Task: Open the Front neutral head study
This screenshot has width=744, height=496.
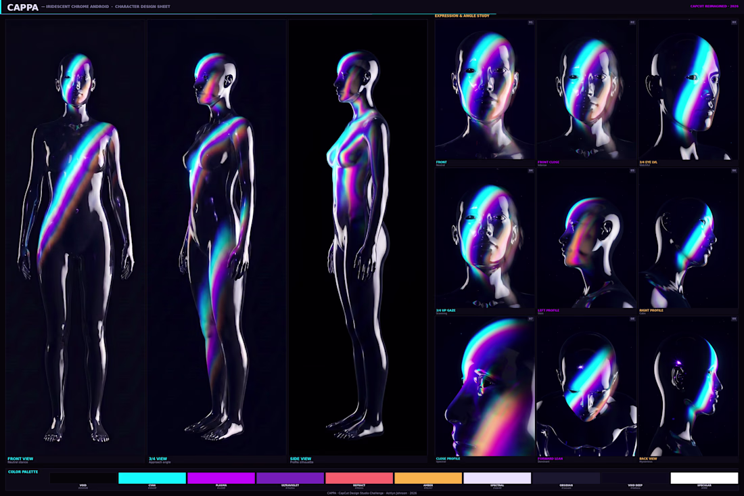Action: coord(484,89)
